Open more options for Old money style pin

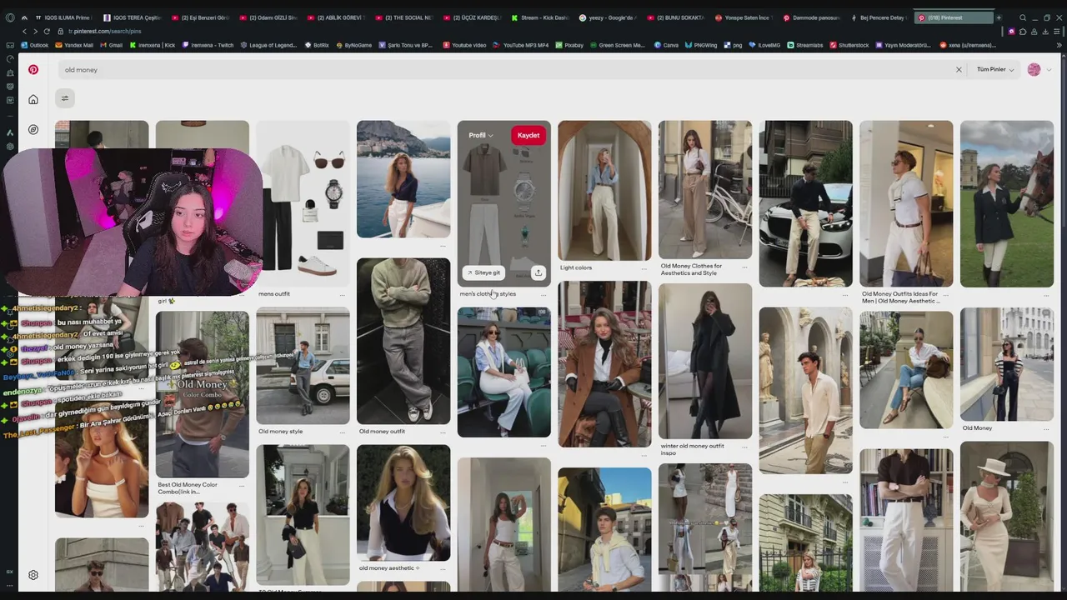[342, 432]
